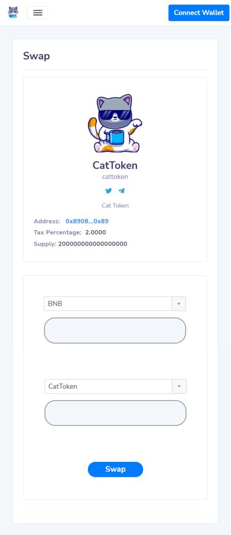Image resolution: width=231 pixels, height=535 pixels.
Task: Click the Tax Percentage value 2.0000
Action: click(95, 233)
